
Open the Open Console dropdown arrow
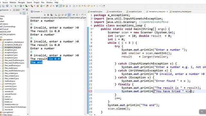tap(85, 15)
